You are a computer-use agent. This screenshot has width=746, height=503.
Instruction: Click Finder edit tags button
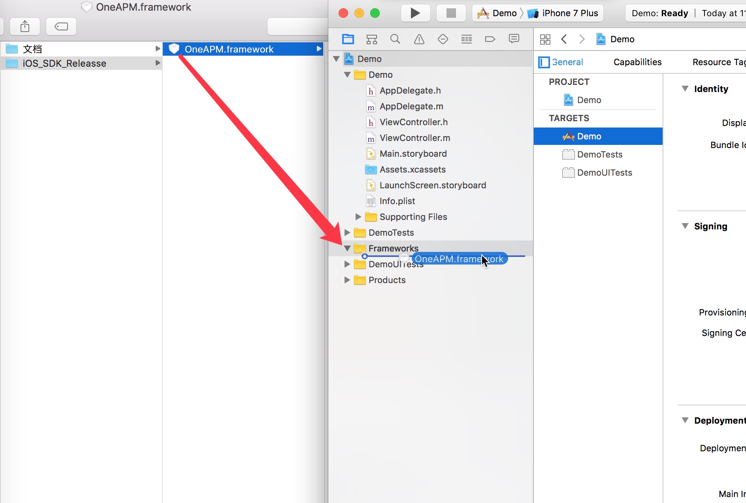[61, 26]
